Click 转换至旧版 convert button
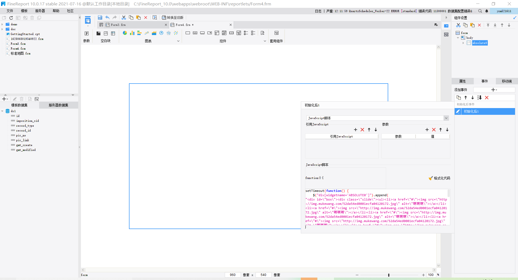The width and height of the screenshot is (518, 280). tap(173, 18)
